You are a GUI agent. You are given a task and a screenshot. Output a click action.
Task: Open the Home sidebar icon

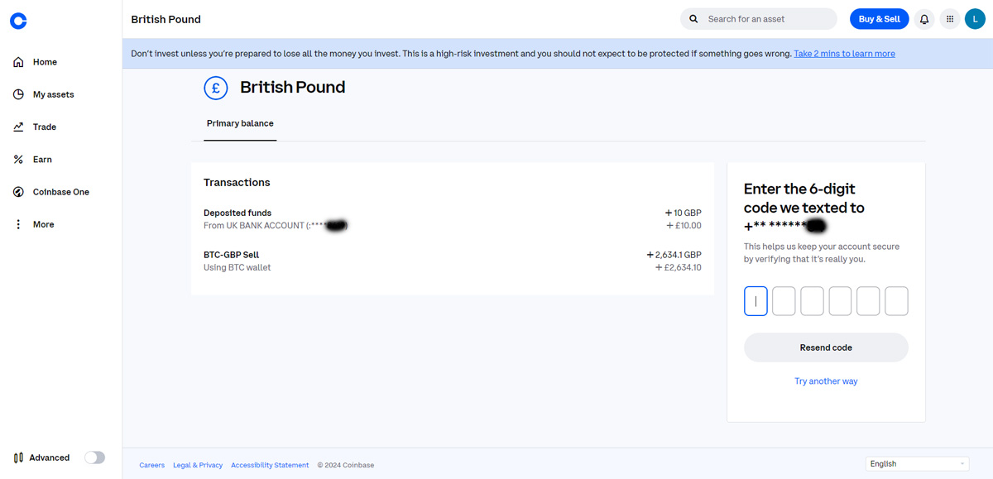18,62
